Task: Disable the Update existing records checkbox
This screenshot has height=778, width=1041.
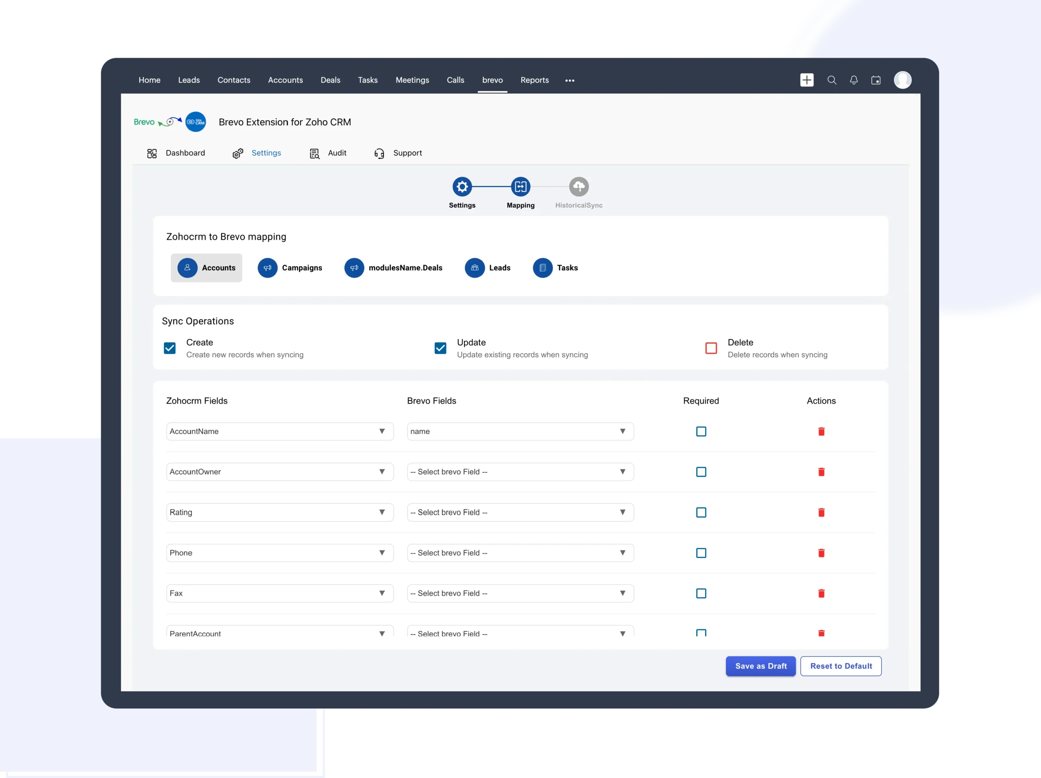Action: 440,348
